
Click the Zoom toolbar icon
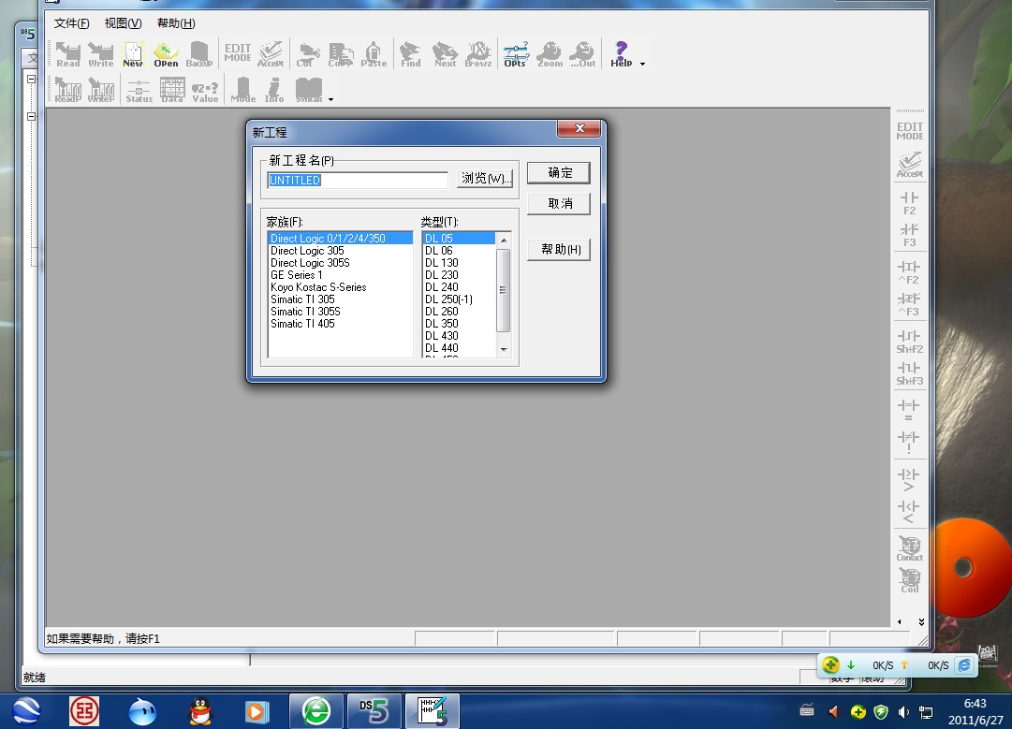tap(550, 54)
